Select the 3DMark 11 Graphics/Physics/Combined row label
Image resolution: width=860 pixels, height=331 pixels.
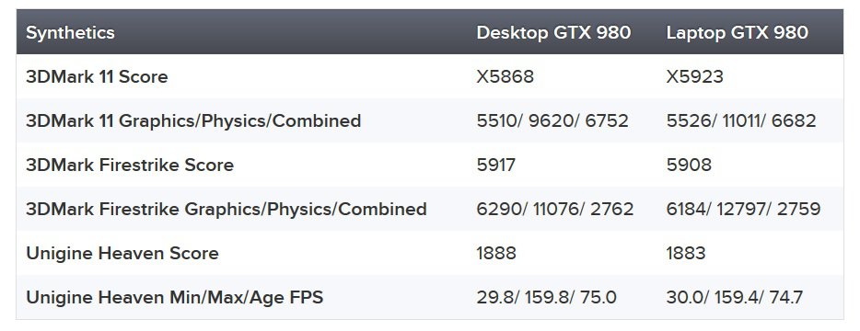click(193, 121)
